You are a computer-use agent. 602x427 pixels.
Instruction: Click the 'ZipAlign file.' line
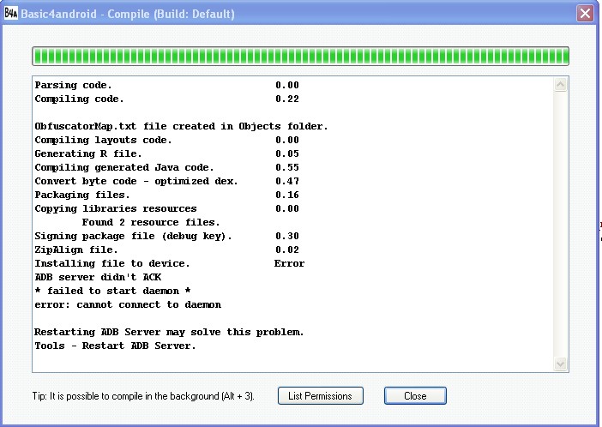(76, 250)
